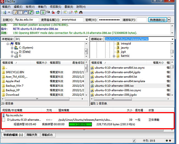Open the 伺服器(S) menu

(56, 7)
